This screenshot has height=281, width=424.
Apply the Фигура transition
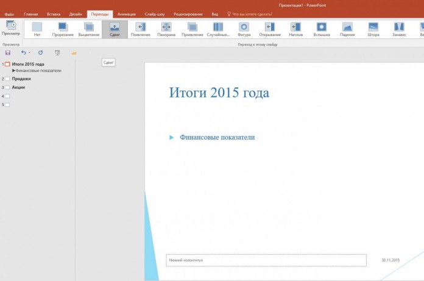pyautogui.click(x=244, y=29)
